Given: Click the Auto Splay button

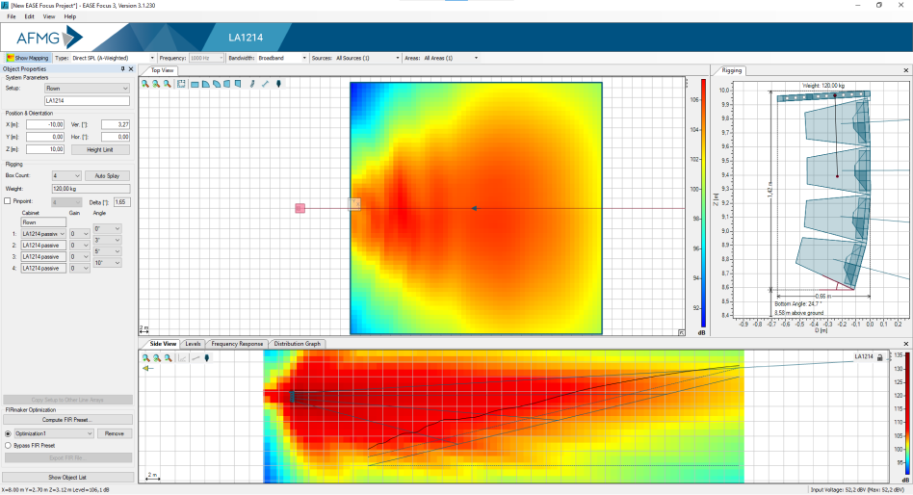Looking at the screenshot, I should coord(107,175).
